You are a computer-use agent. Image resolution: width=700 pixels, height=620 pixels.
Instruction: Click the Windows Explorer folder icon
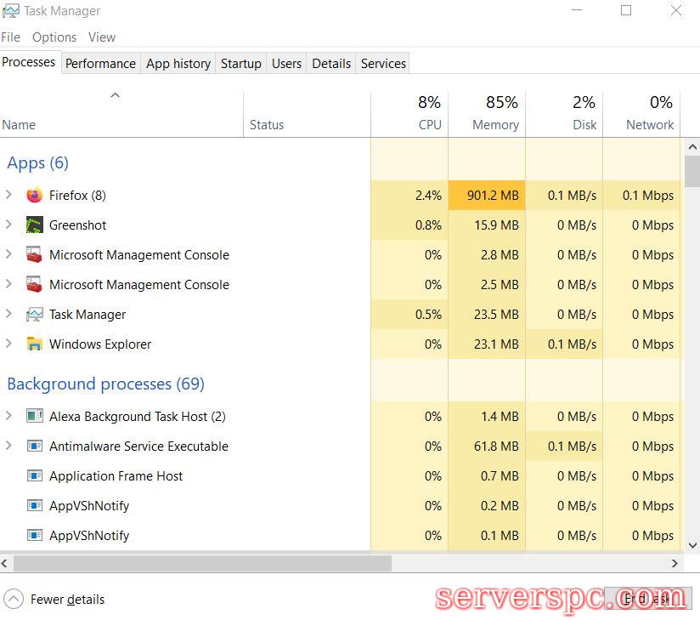[34, 344]
